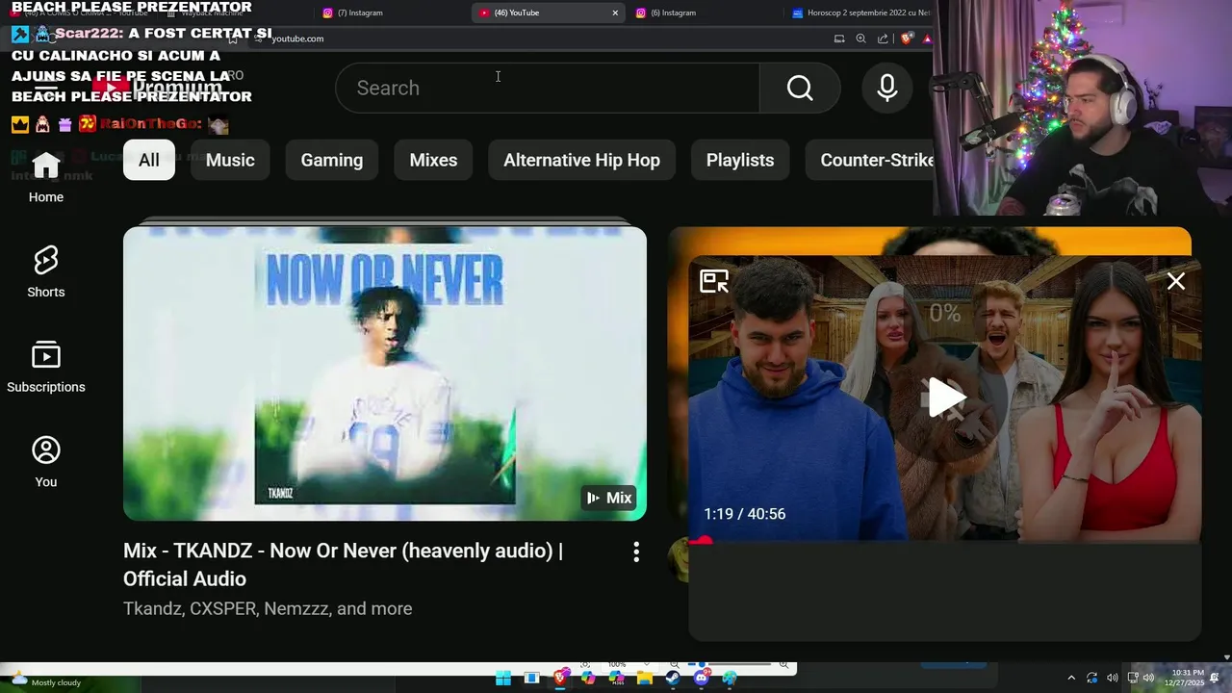Open Task View on the taskbar
1232x693 pixels.
(x=531, y=679)
